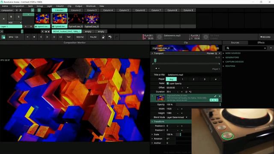This screenshot has width=274, height=154.
Task: Click the TAP tempo button
Action: 68,37
